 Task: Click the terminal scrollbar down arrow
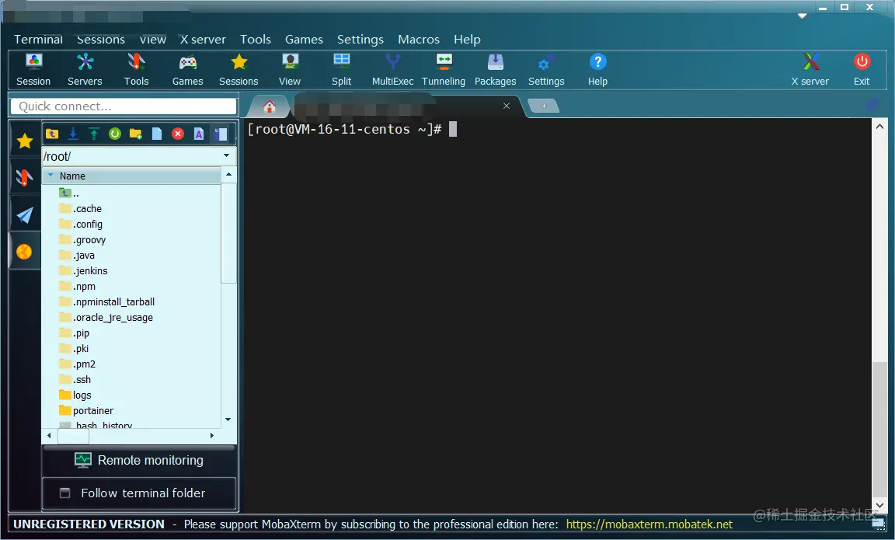point(879,505)
